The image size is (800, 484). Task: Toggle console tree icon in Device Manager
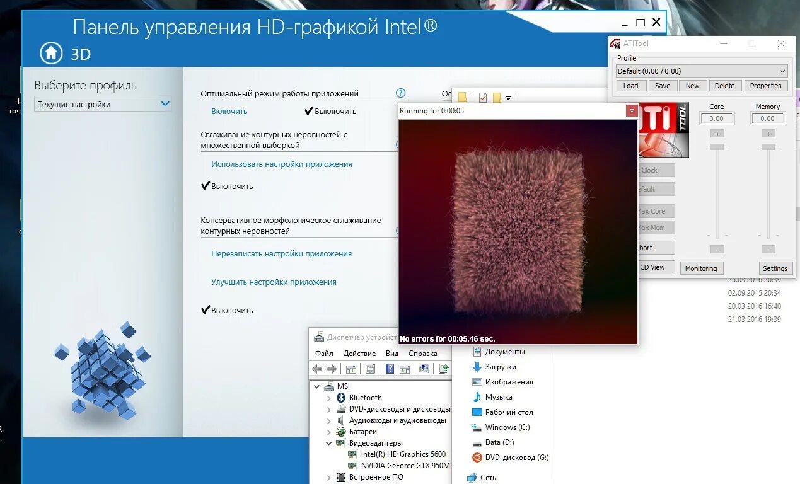tap(351, 369)
